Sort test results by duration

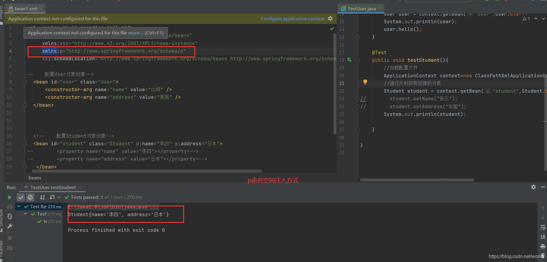(x=52, y=197)
